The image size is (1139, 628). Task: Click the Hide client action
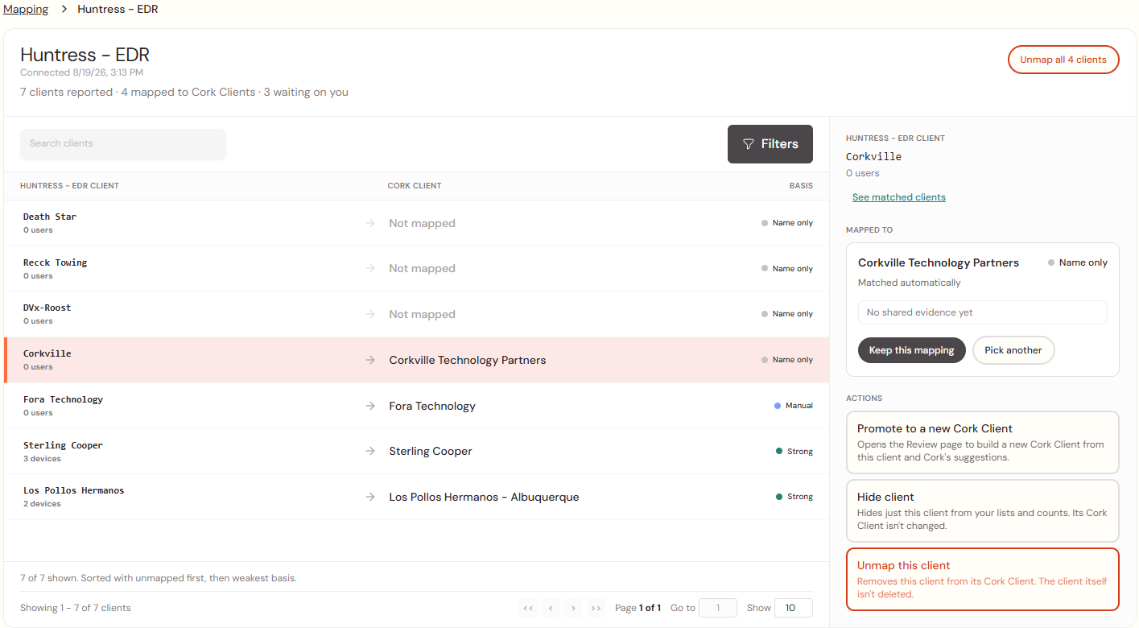[983, 510]
